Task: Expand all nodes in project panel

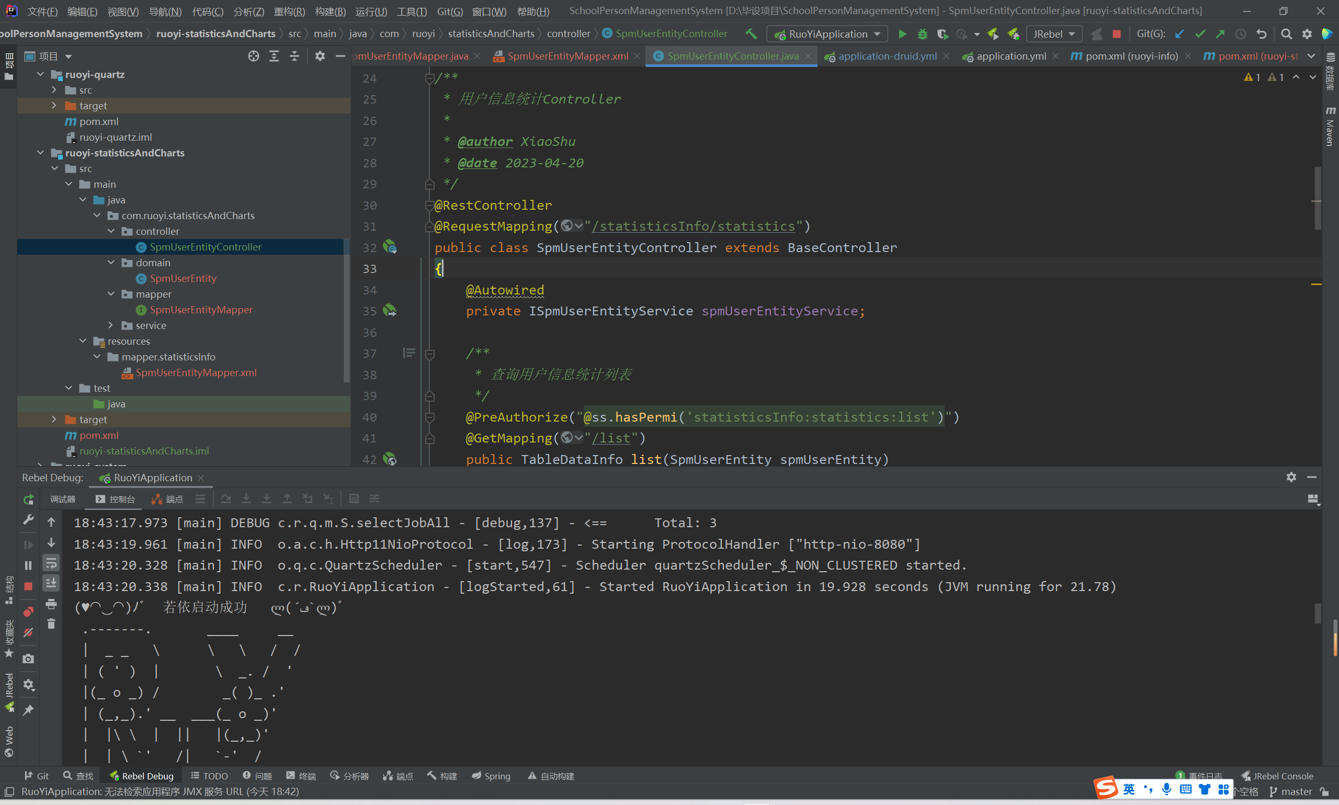Action: click(274, 56)
